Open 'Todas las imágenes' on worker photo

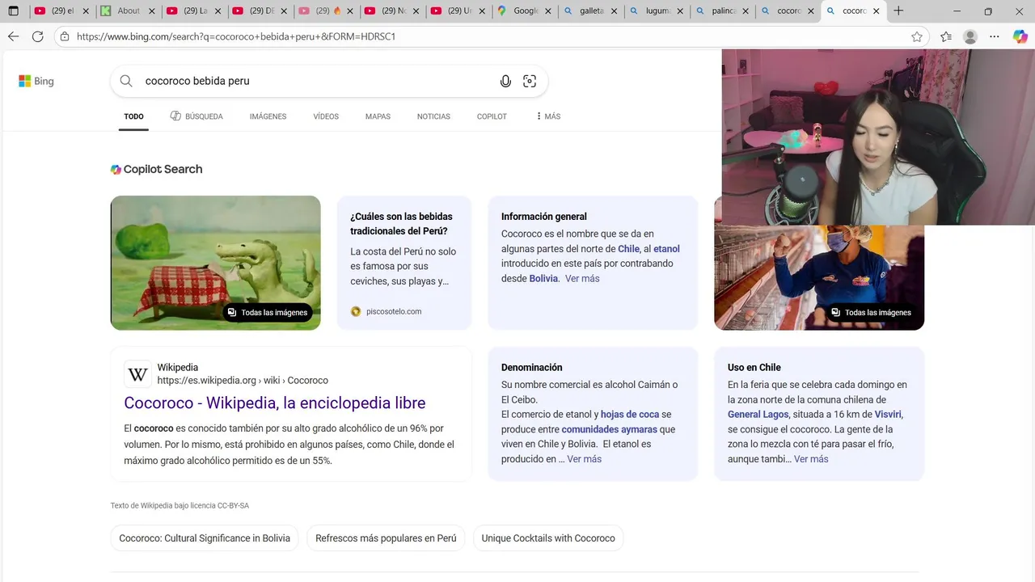[x=871, y=312]
